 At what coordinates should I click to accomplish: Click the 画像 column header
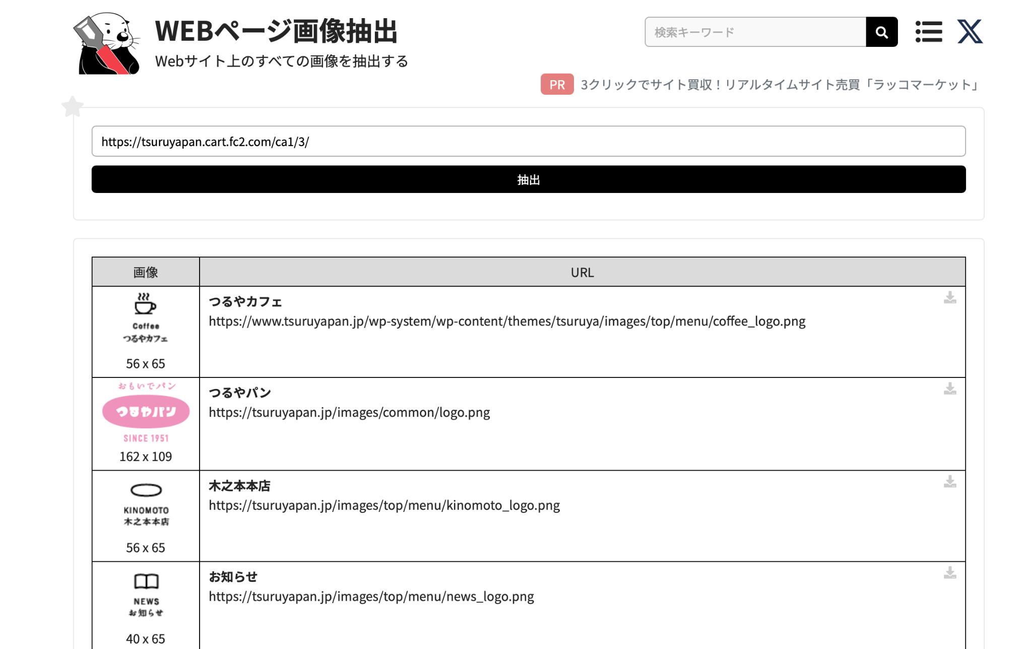click(x=144, y=272)
